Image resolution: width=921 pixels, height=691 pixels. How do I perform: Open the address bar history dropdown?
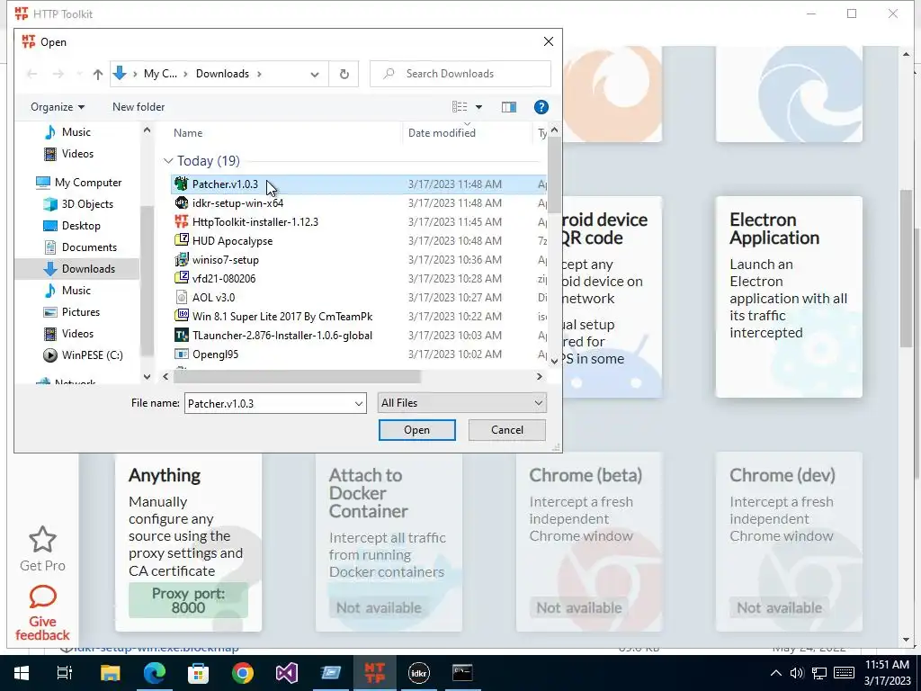[315, 74]
